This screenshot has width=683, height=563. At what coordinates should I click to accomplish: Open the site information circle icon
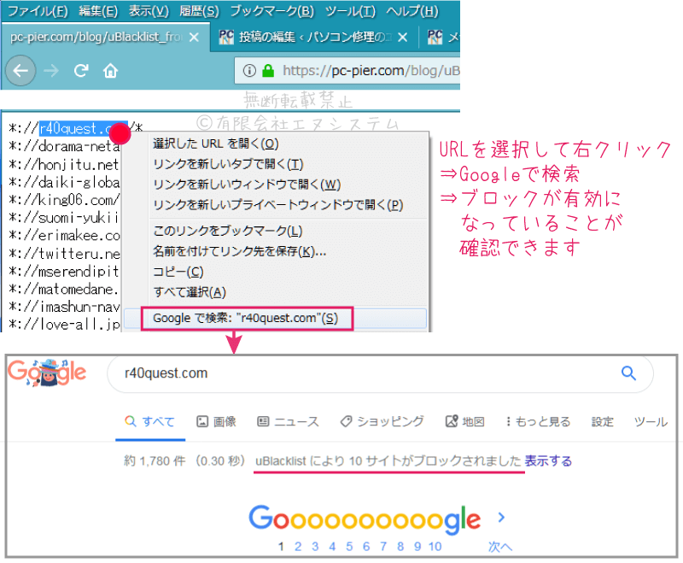tap(249, 70)
